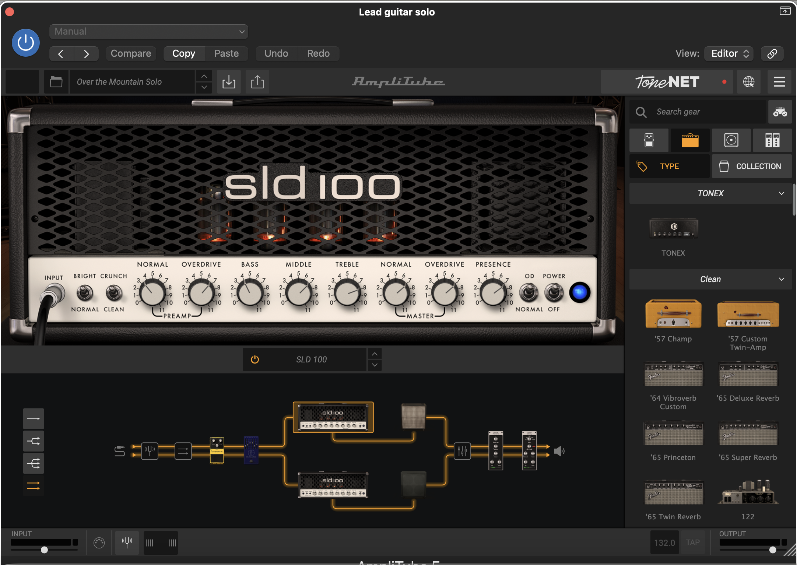This screenshot has height=565, width=797.
Task: Switch to the COLLECTION tab
Action: click(752, 166)
